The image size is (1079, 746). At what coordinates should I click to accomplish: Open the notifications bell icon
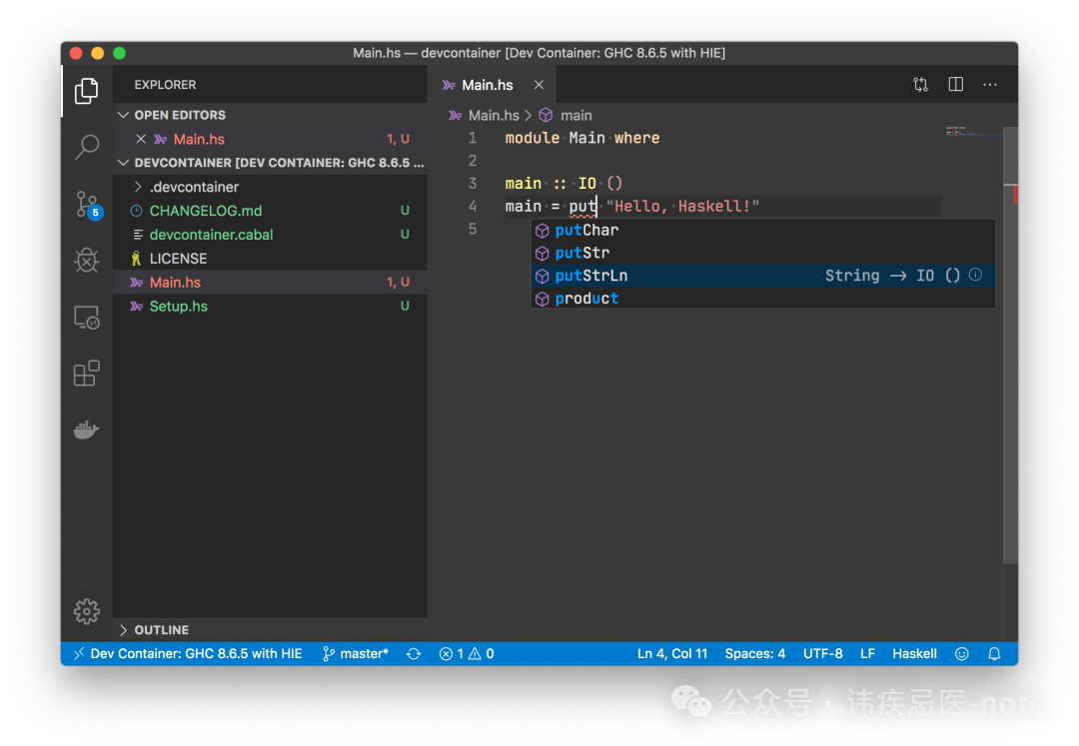(994, 654)
